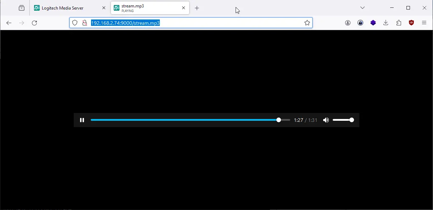Open the Firefox hamburger application menu
The height and width of the screenshot is (210, 433).
424,23
